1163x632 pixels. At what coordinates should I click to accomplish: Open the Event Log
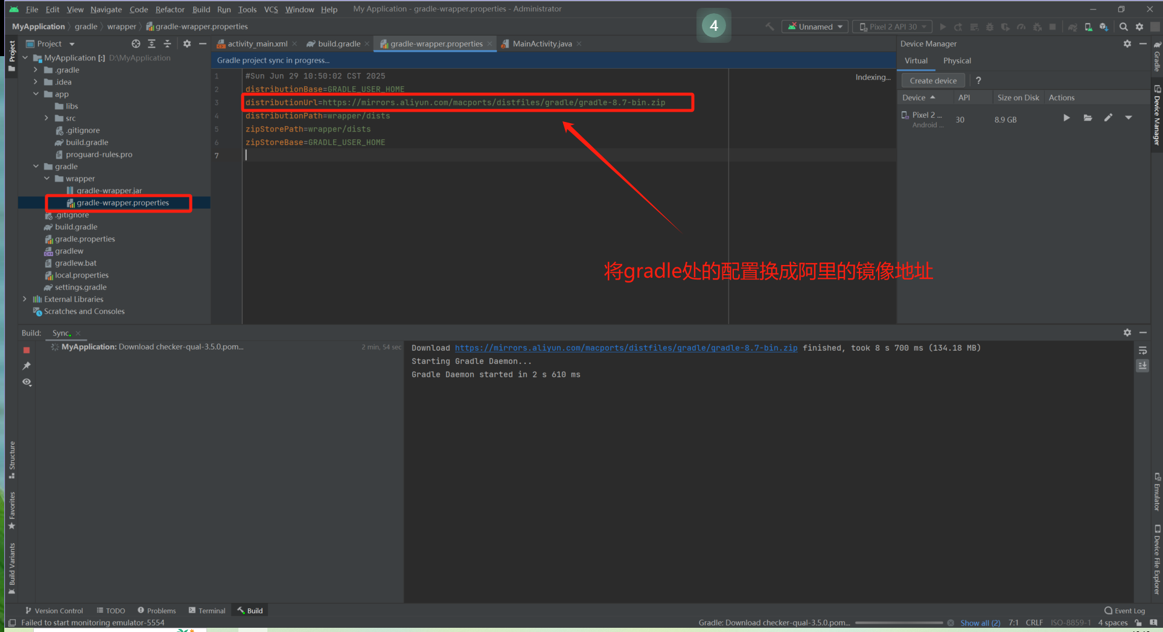point(1124,610)
